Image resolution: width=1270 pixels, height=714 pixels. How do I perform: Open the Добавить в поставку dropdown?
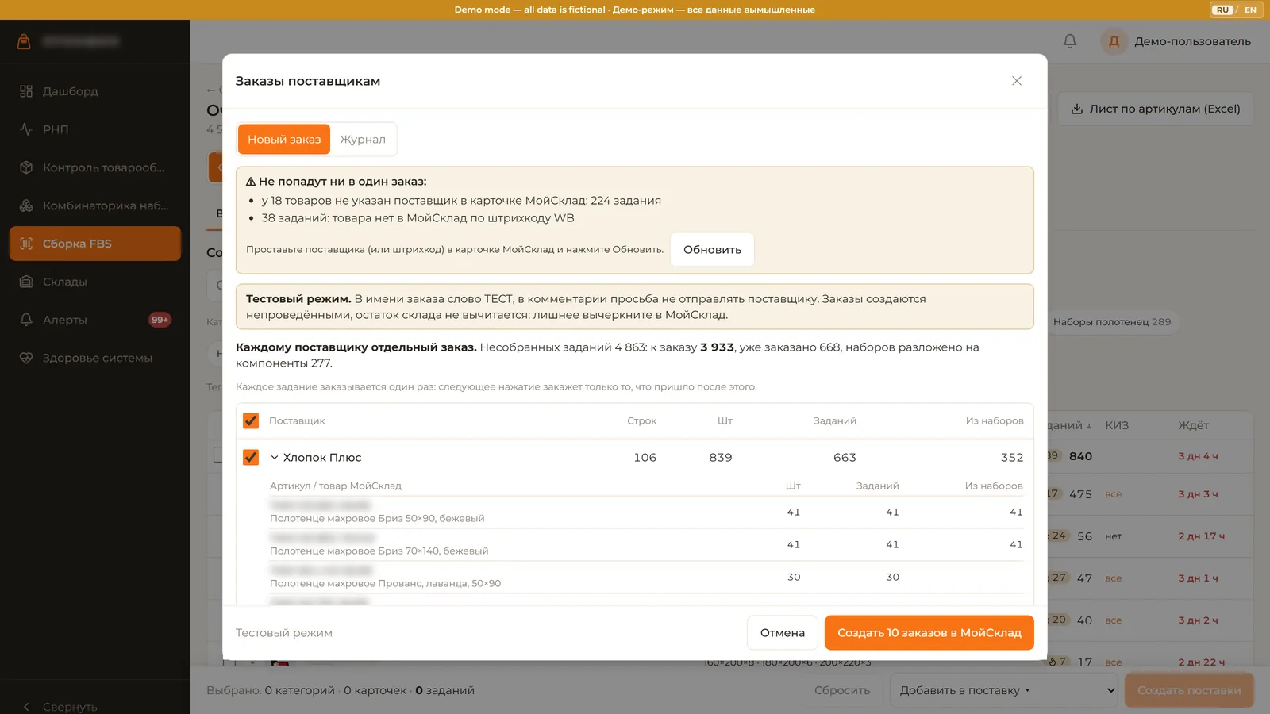1004,690
